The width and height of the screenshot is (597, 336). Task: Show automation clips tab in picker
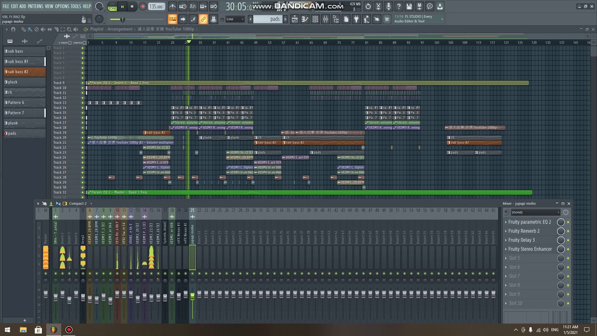[39, 41]
